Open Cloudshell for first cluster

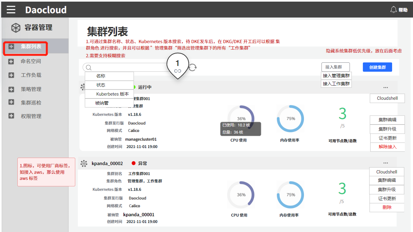click(x=387, y=98)
